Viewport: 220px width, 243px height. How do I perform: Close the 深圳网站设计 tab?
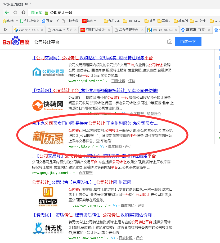[109, 30]
